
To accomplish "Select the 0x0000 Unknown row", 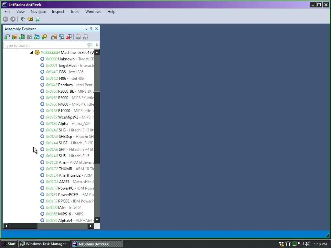I will coord(67,59).
